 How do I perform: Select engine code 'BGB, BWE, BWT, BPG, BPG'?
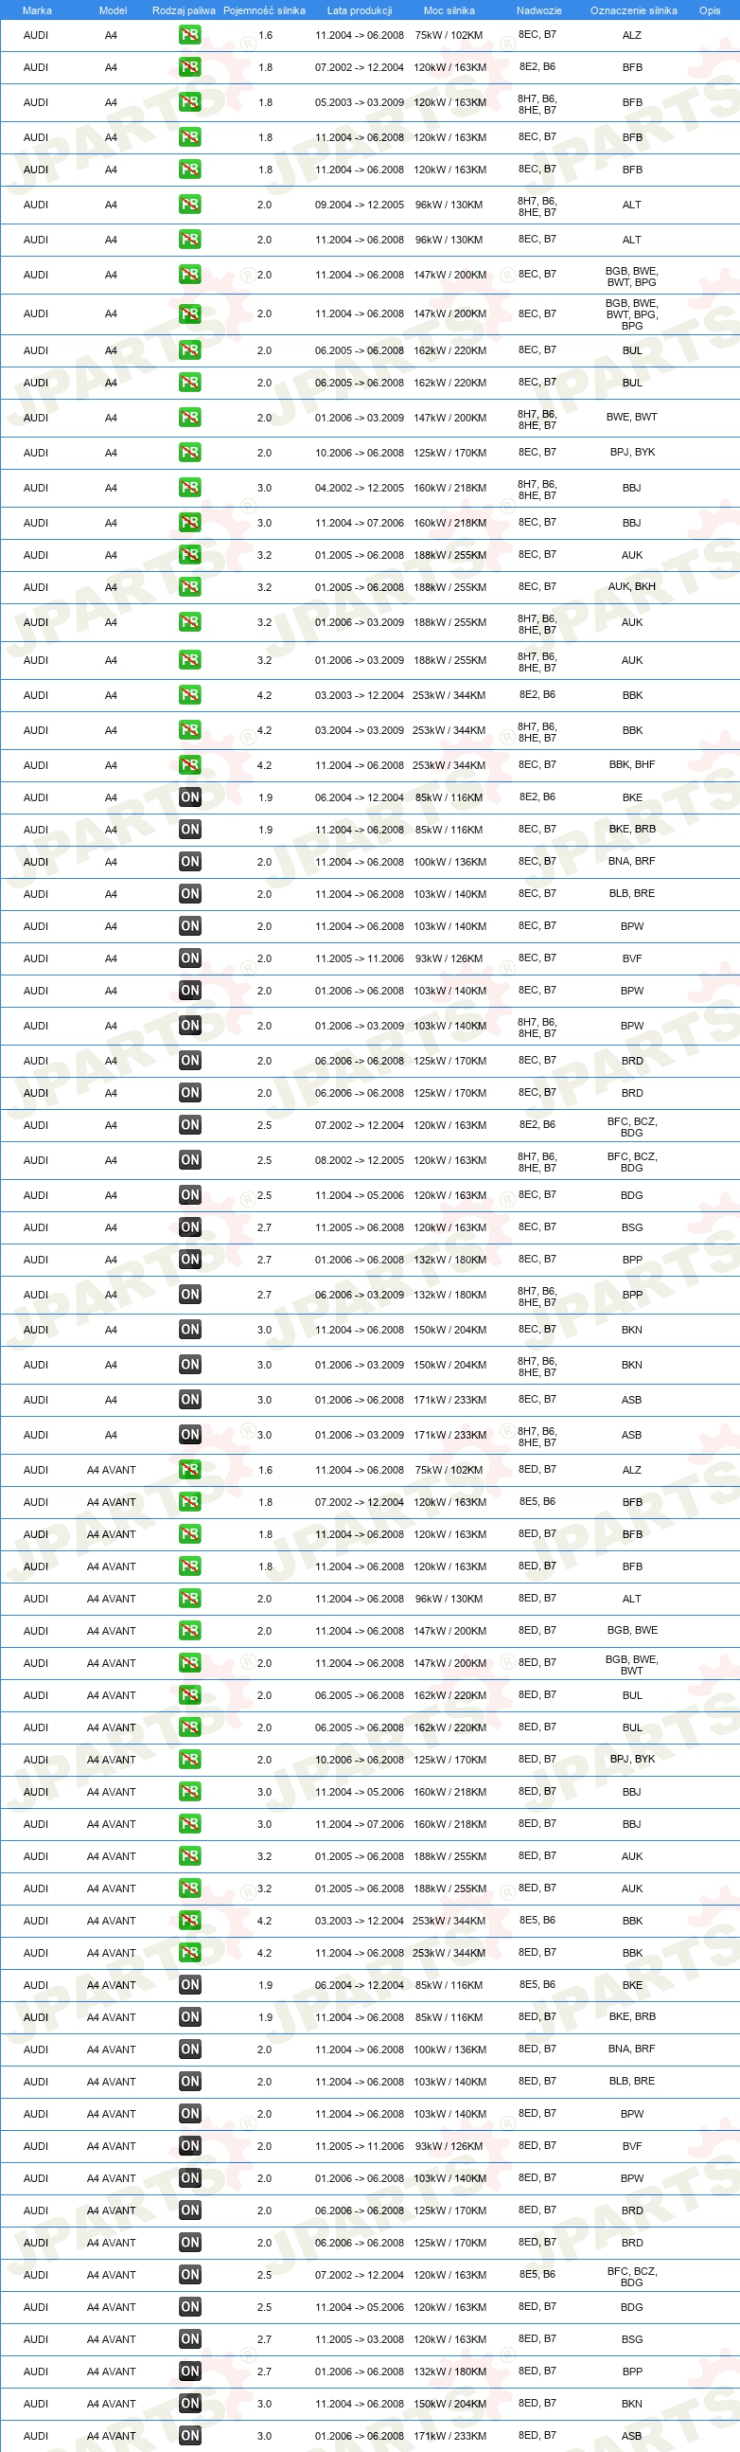click(631, 314)
